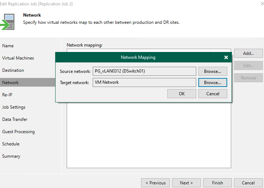Viewport: 264px width, 188px height.
Task: Browse for the target network
Action: point(213,82)
